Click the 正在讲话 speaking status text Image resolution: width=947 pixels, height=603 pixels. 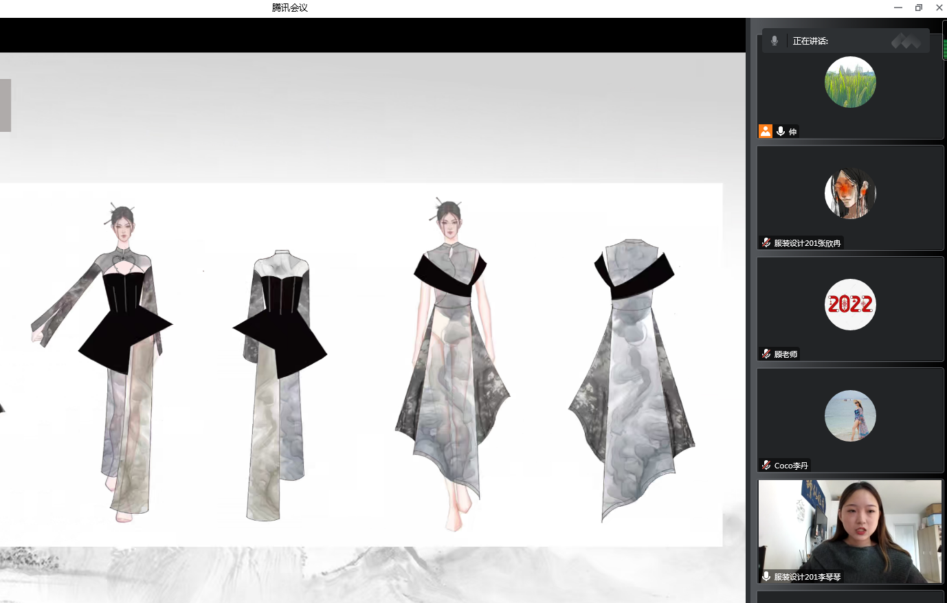click(810, 41)
